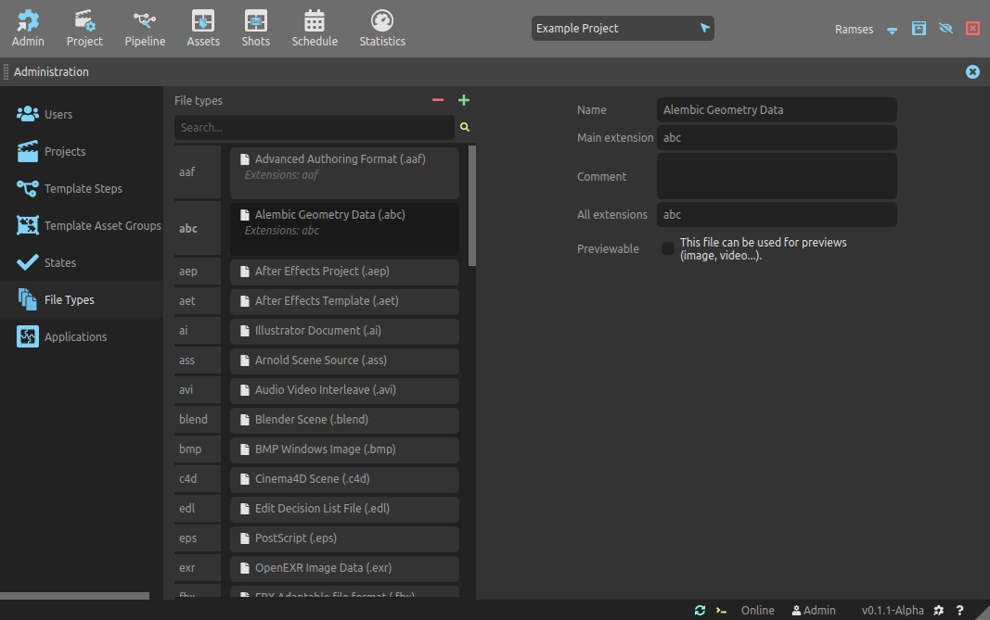
Task: Click the aep row header
Action: 198,272
